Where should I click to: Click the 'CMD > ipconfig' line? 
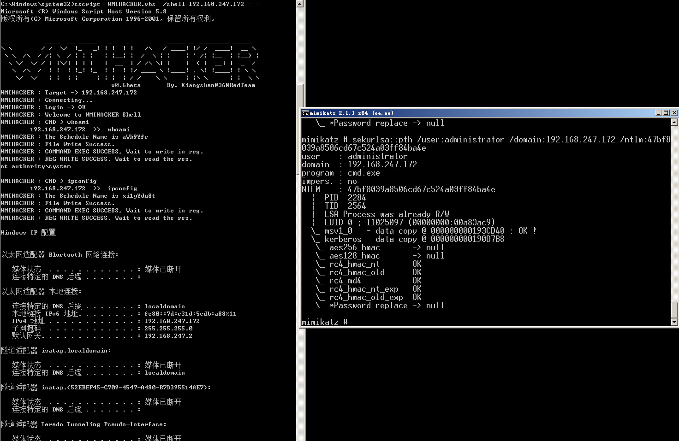click(x=49, y=181)
